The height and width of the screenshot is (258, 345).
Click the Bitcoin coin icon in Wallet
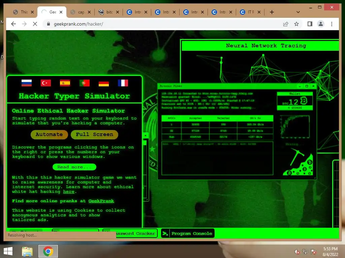[304, 101]
